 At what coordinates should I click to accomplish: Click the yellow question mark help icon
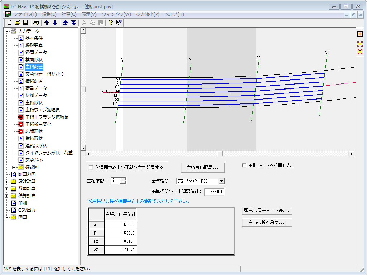pyautogui.click(x=111, y=23)
